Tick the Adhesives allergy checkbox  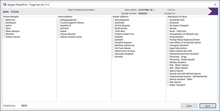[4, 20]
